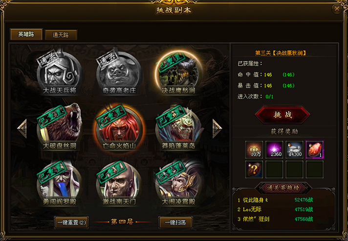
Task: Go to previous floor with left arrow
Action: [x=22, y=129]
